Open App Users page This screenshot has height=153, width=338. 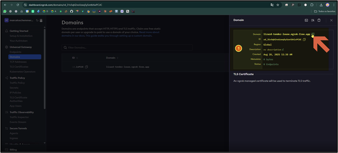16,106
